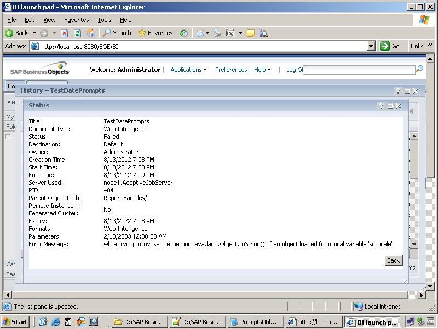Click the 2/18/2003 12:00:00 AM parameter value
This screenshot has height=329, width=438.
135,236
